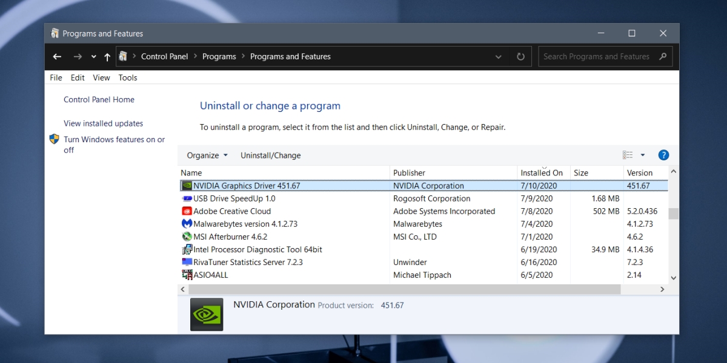The height and width of the screenshot is (363, 727).
Task: Open the File menu
Action: pyautogui.click(x=56, y=77)
